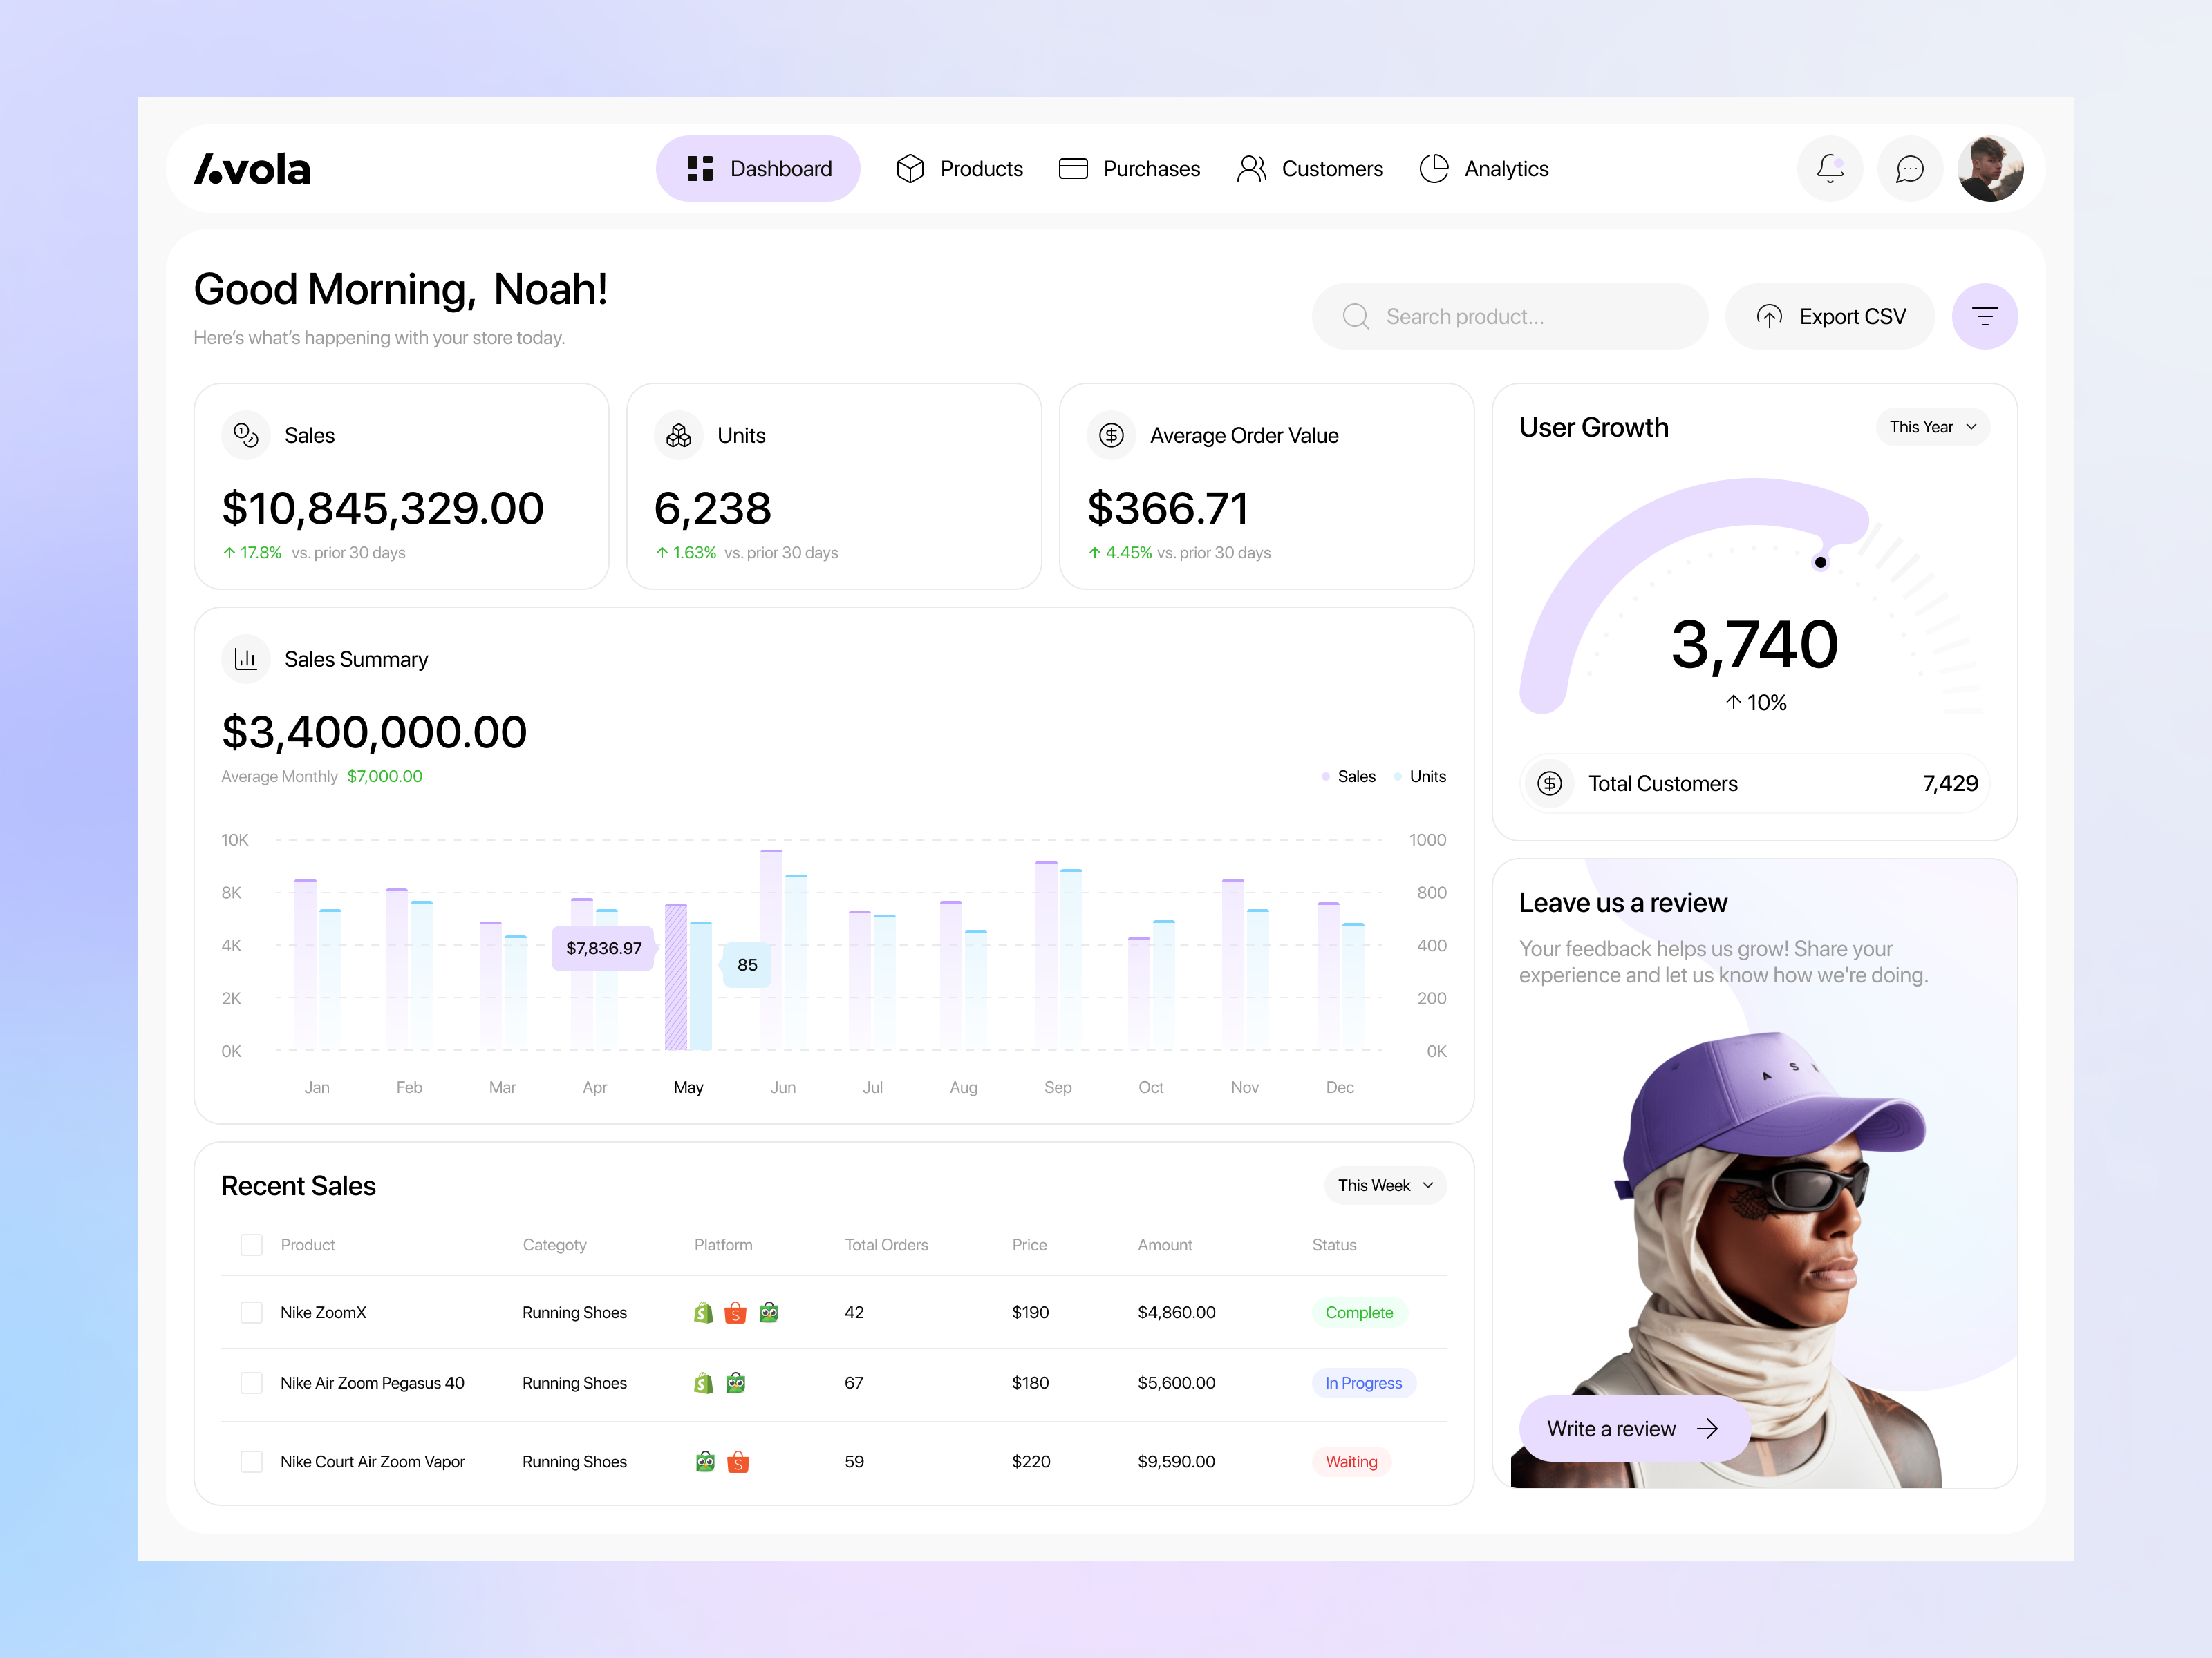Click the Shopify icon on Nike ZoomX row
Image resolution: width=2212 pixels, height=1658 pixels.
point(703,1312)
